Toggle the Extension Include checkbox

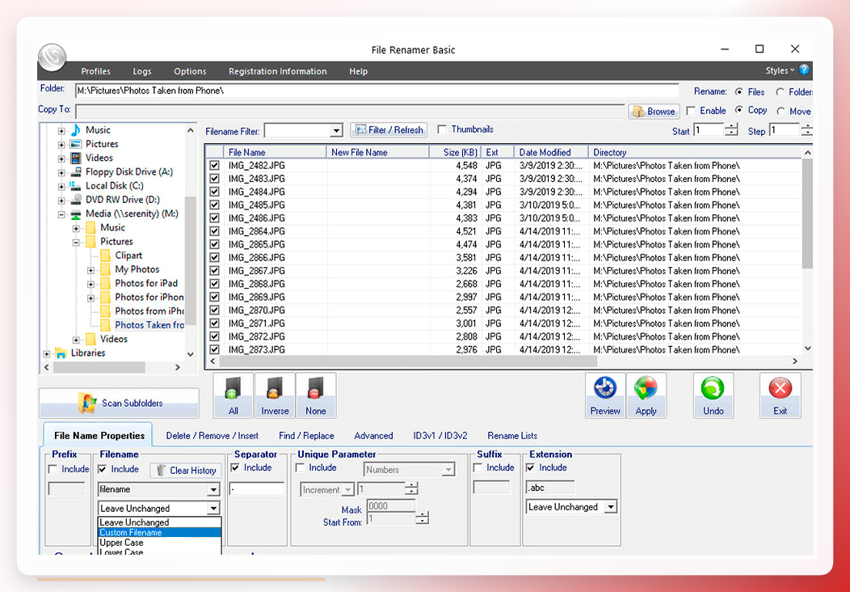coord(530,467)
